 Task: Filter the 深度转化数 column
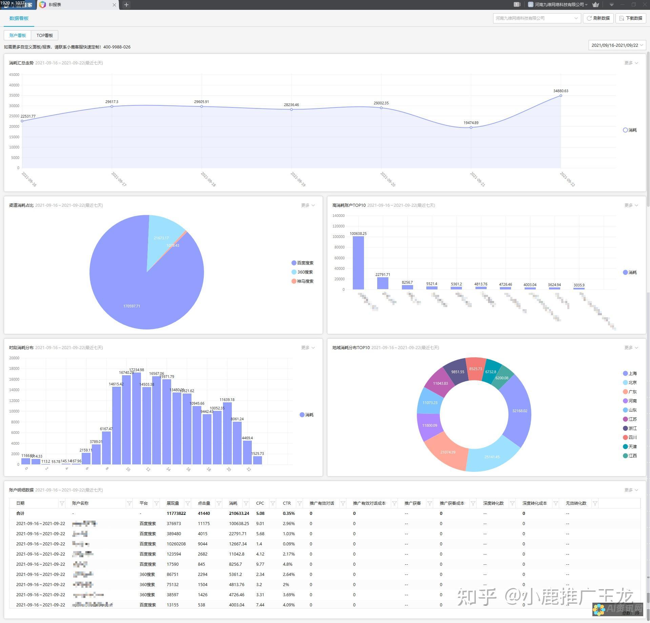pyautogui.click(x=512, y=503)
